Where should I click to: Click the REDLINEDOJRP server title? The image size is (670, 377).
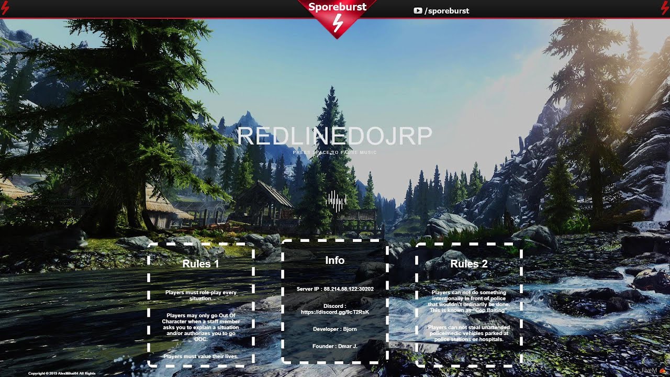click(x=335, y=136)
